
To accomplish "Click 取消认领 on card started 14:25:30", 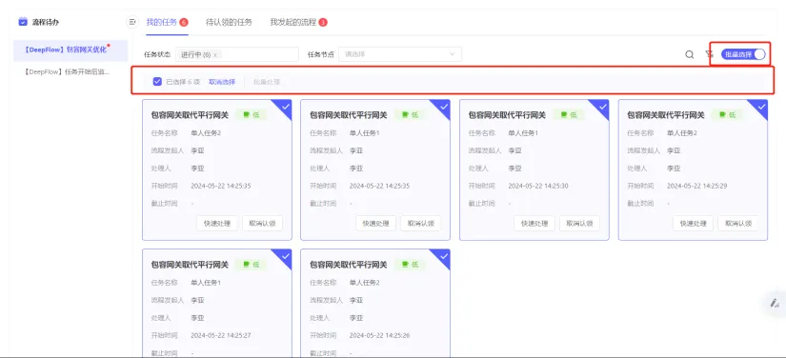I will 579,224.
